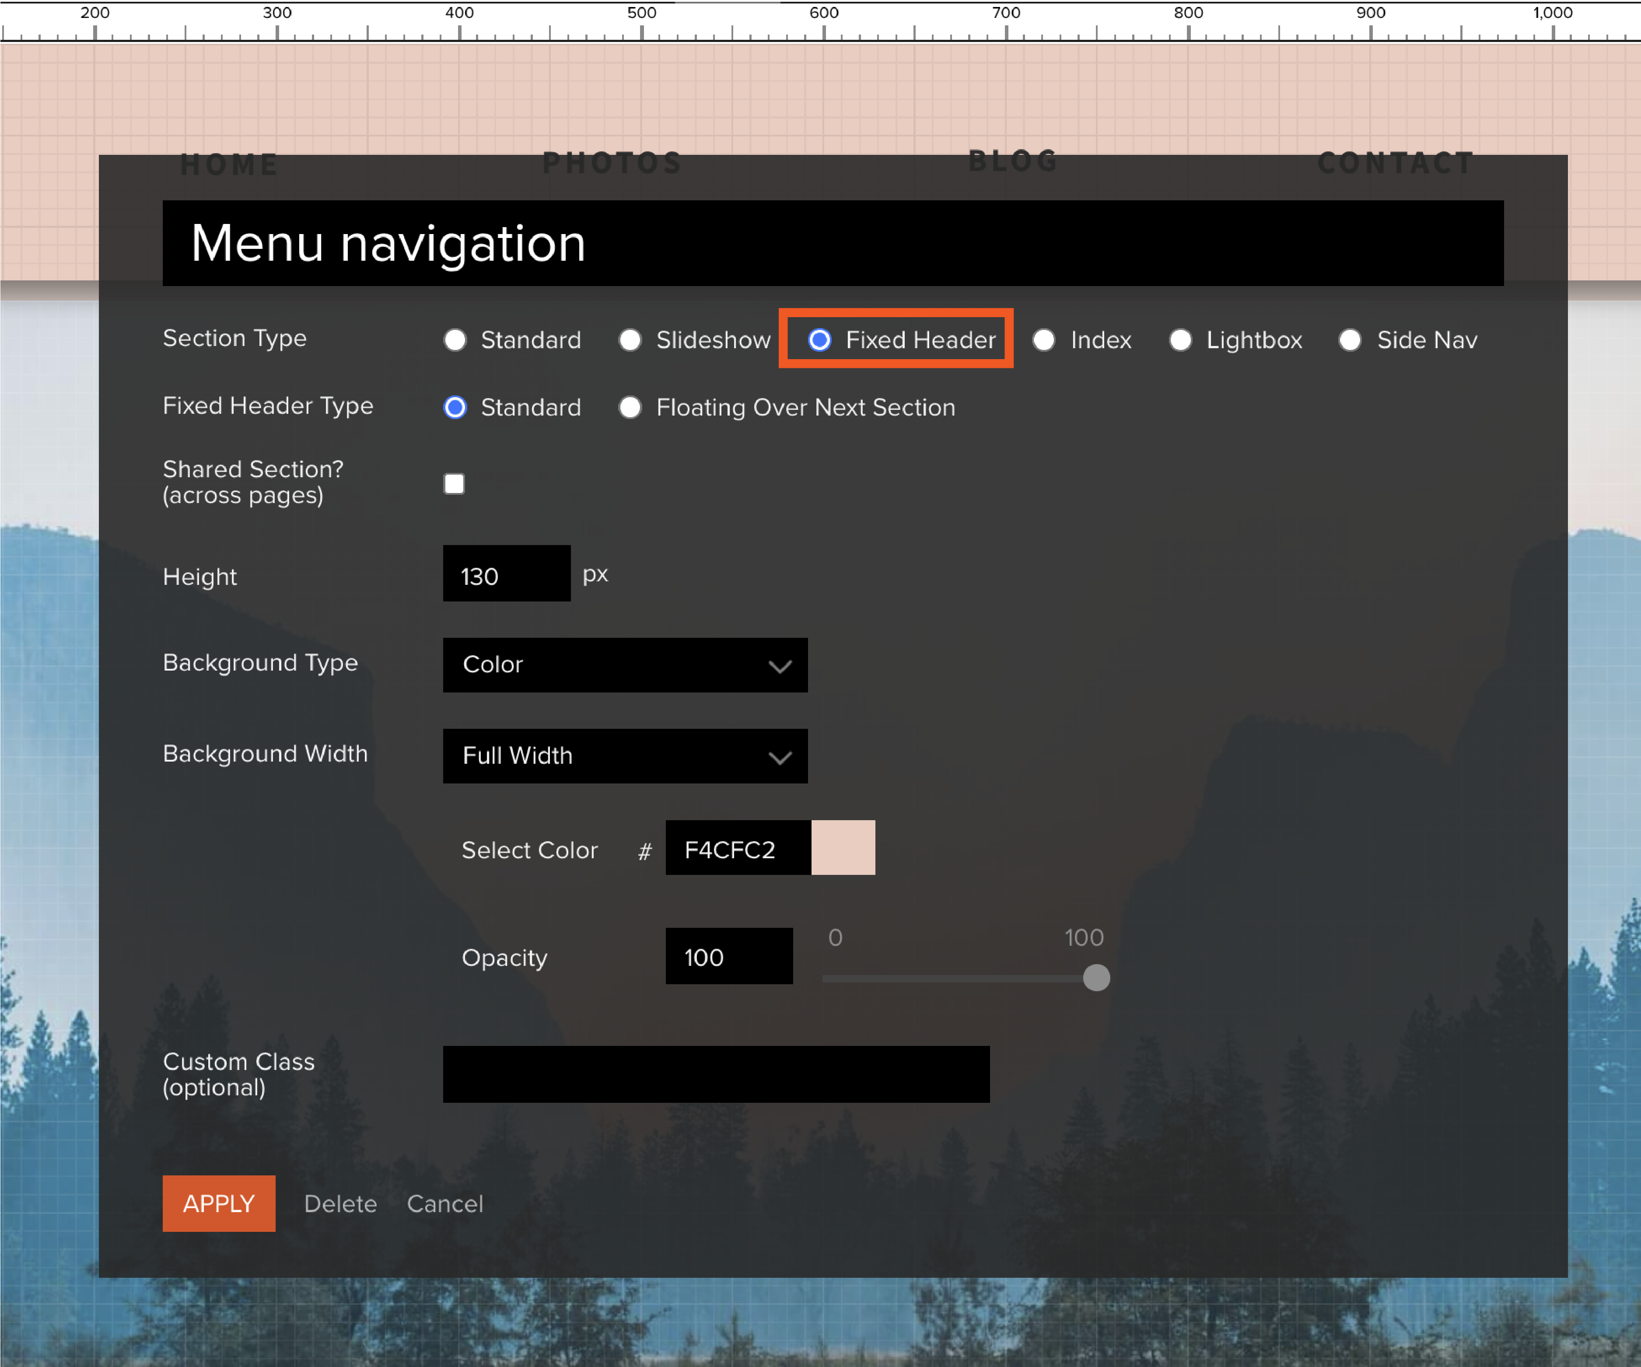Image resolution: width=1641 pixels, height=1367 pixels.
Task: Select Standard fixed header type
Action: (x=455, y=408)
